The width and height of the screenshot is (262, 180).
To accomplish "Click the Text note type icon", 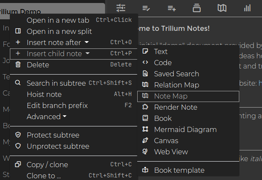I will click(x=145, y=51).
